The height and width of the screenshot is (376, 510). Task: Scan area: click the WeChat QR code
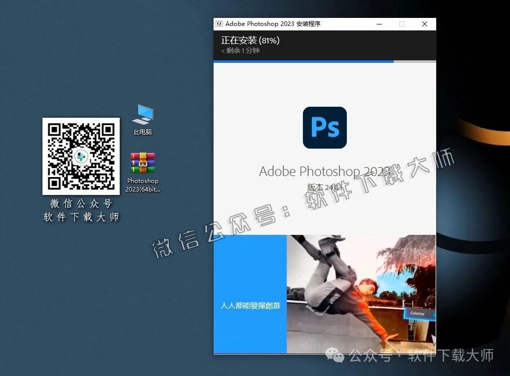(81, 156)
